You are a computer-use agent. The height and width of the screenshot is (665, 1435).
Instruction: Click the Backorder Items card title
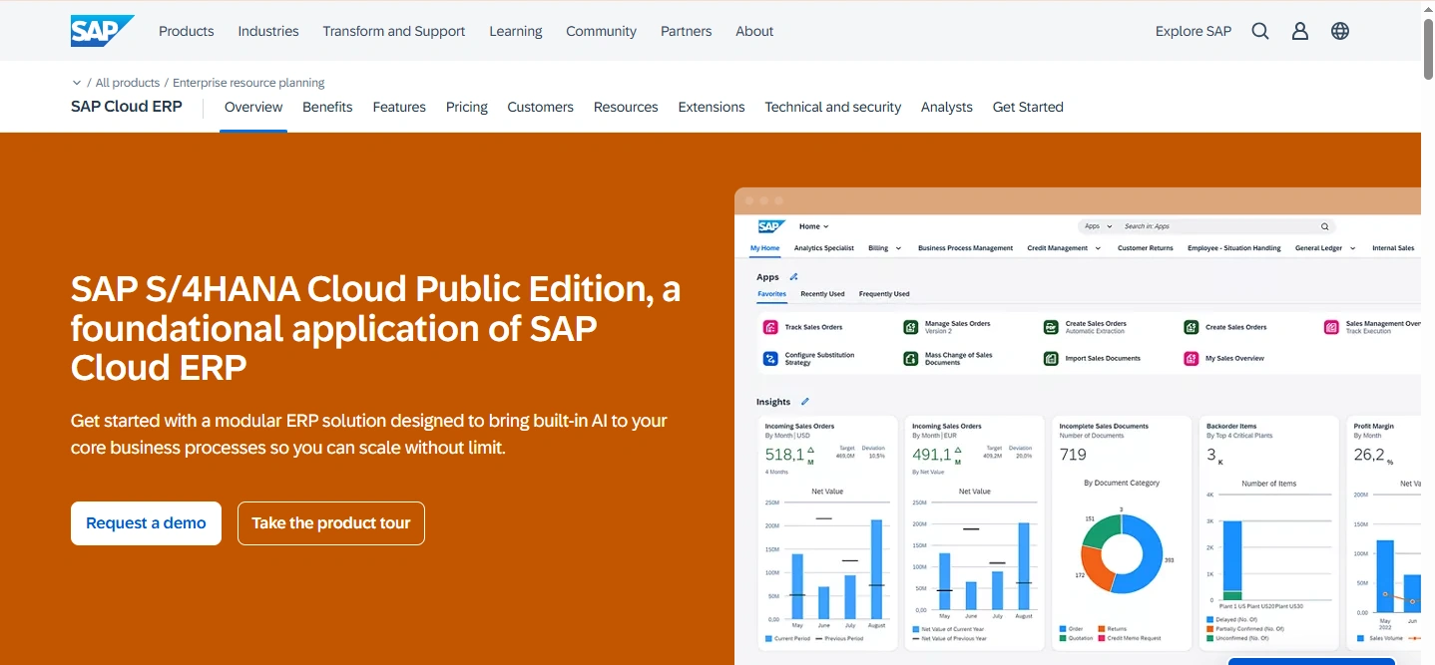(1231, 426)
